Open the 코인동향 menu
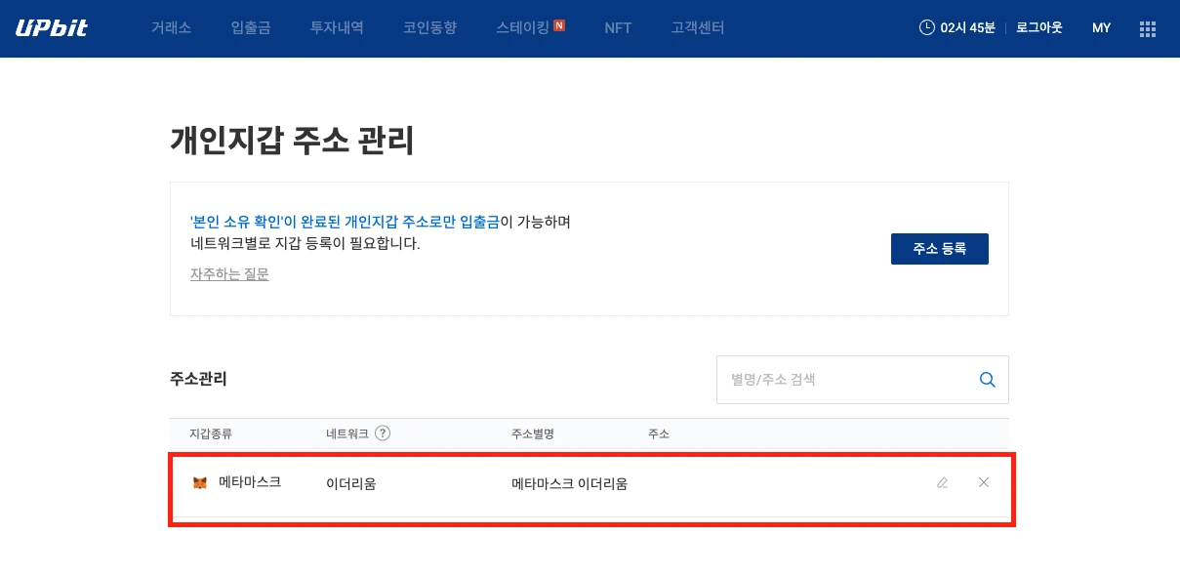1180x576 pixels. [x=429, y=28]
